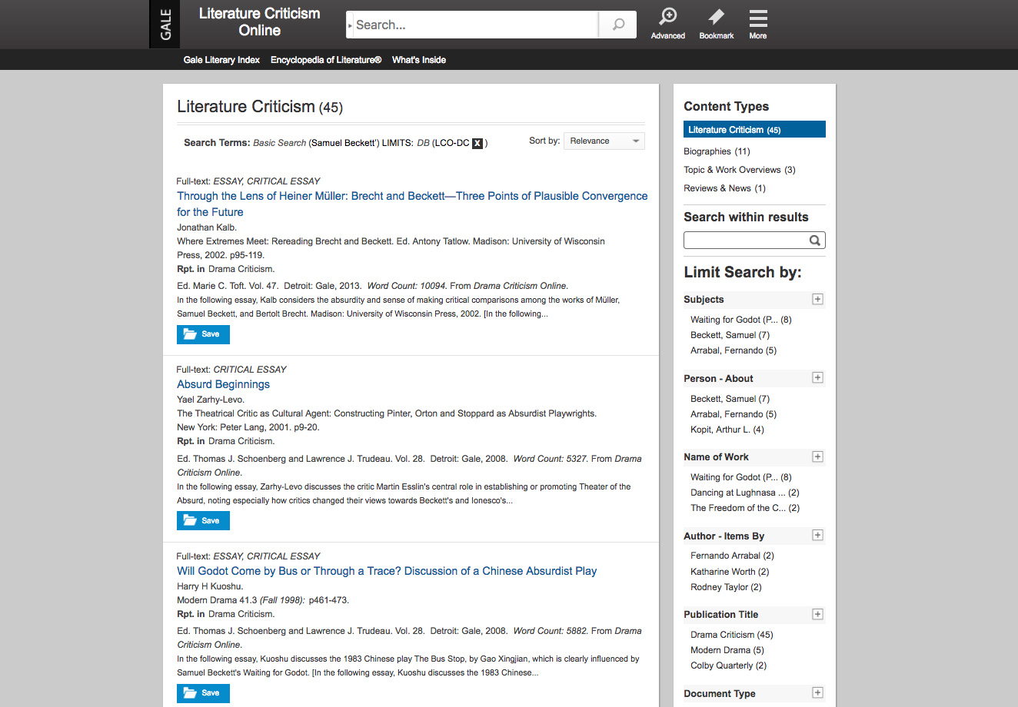Expand the Name of Work filter
The width and height of the screenshot is (1018, 707).
[x=817, y=456]
